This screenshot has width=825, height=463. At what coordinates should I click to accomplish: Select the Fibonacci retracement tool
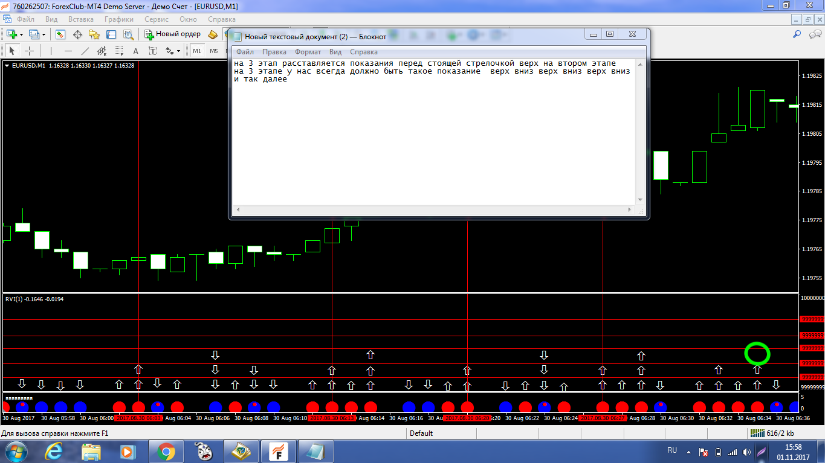coord(118,51)
